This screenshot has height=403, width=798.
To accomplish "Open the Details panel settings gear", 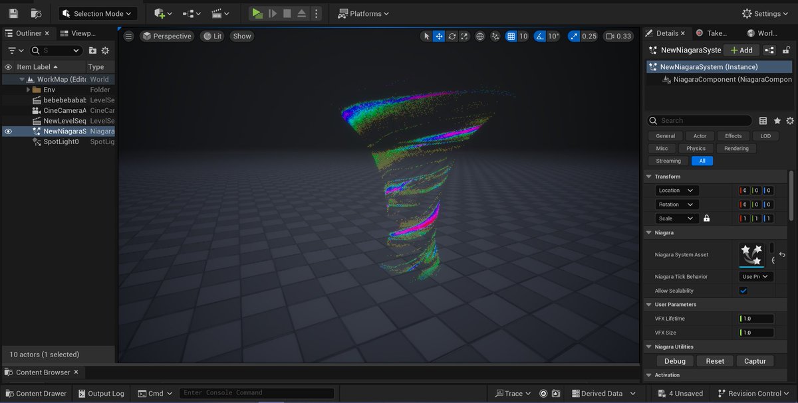I will tap(790, 121).
